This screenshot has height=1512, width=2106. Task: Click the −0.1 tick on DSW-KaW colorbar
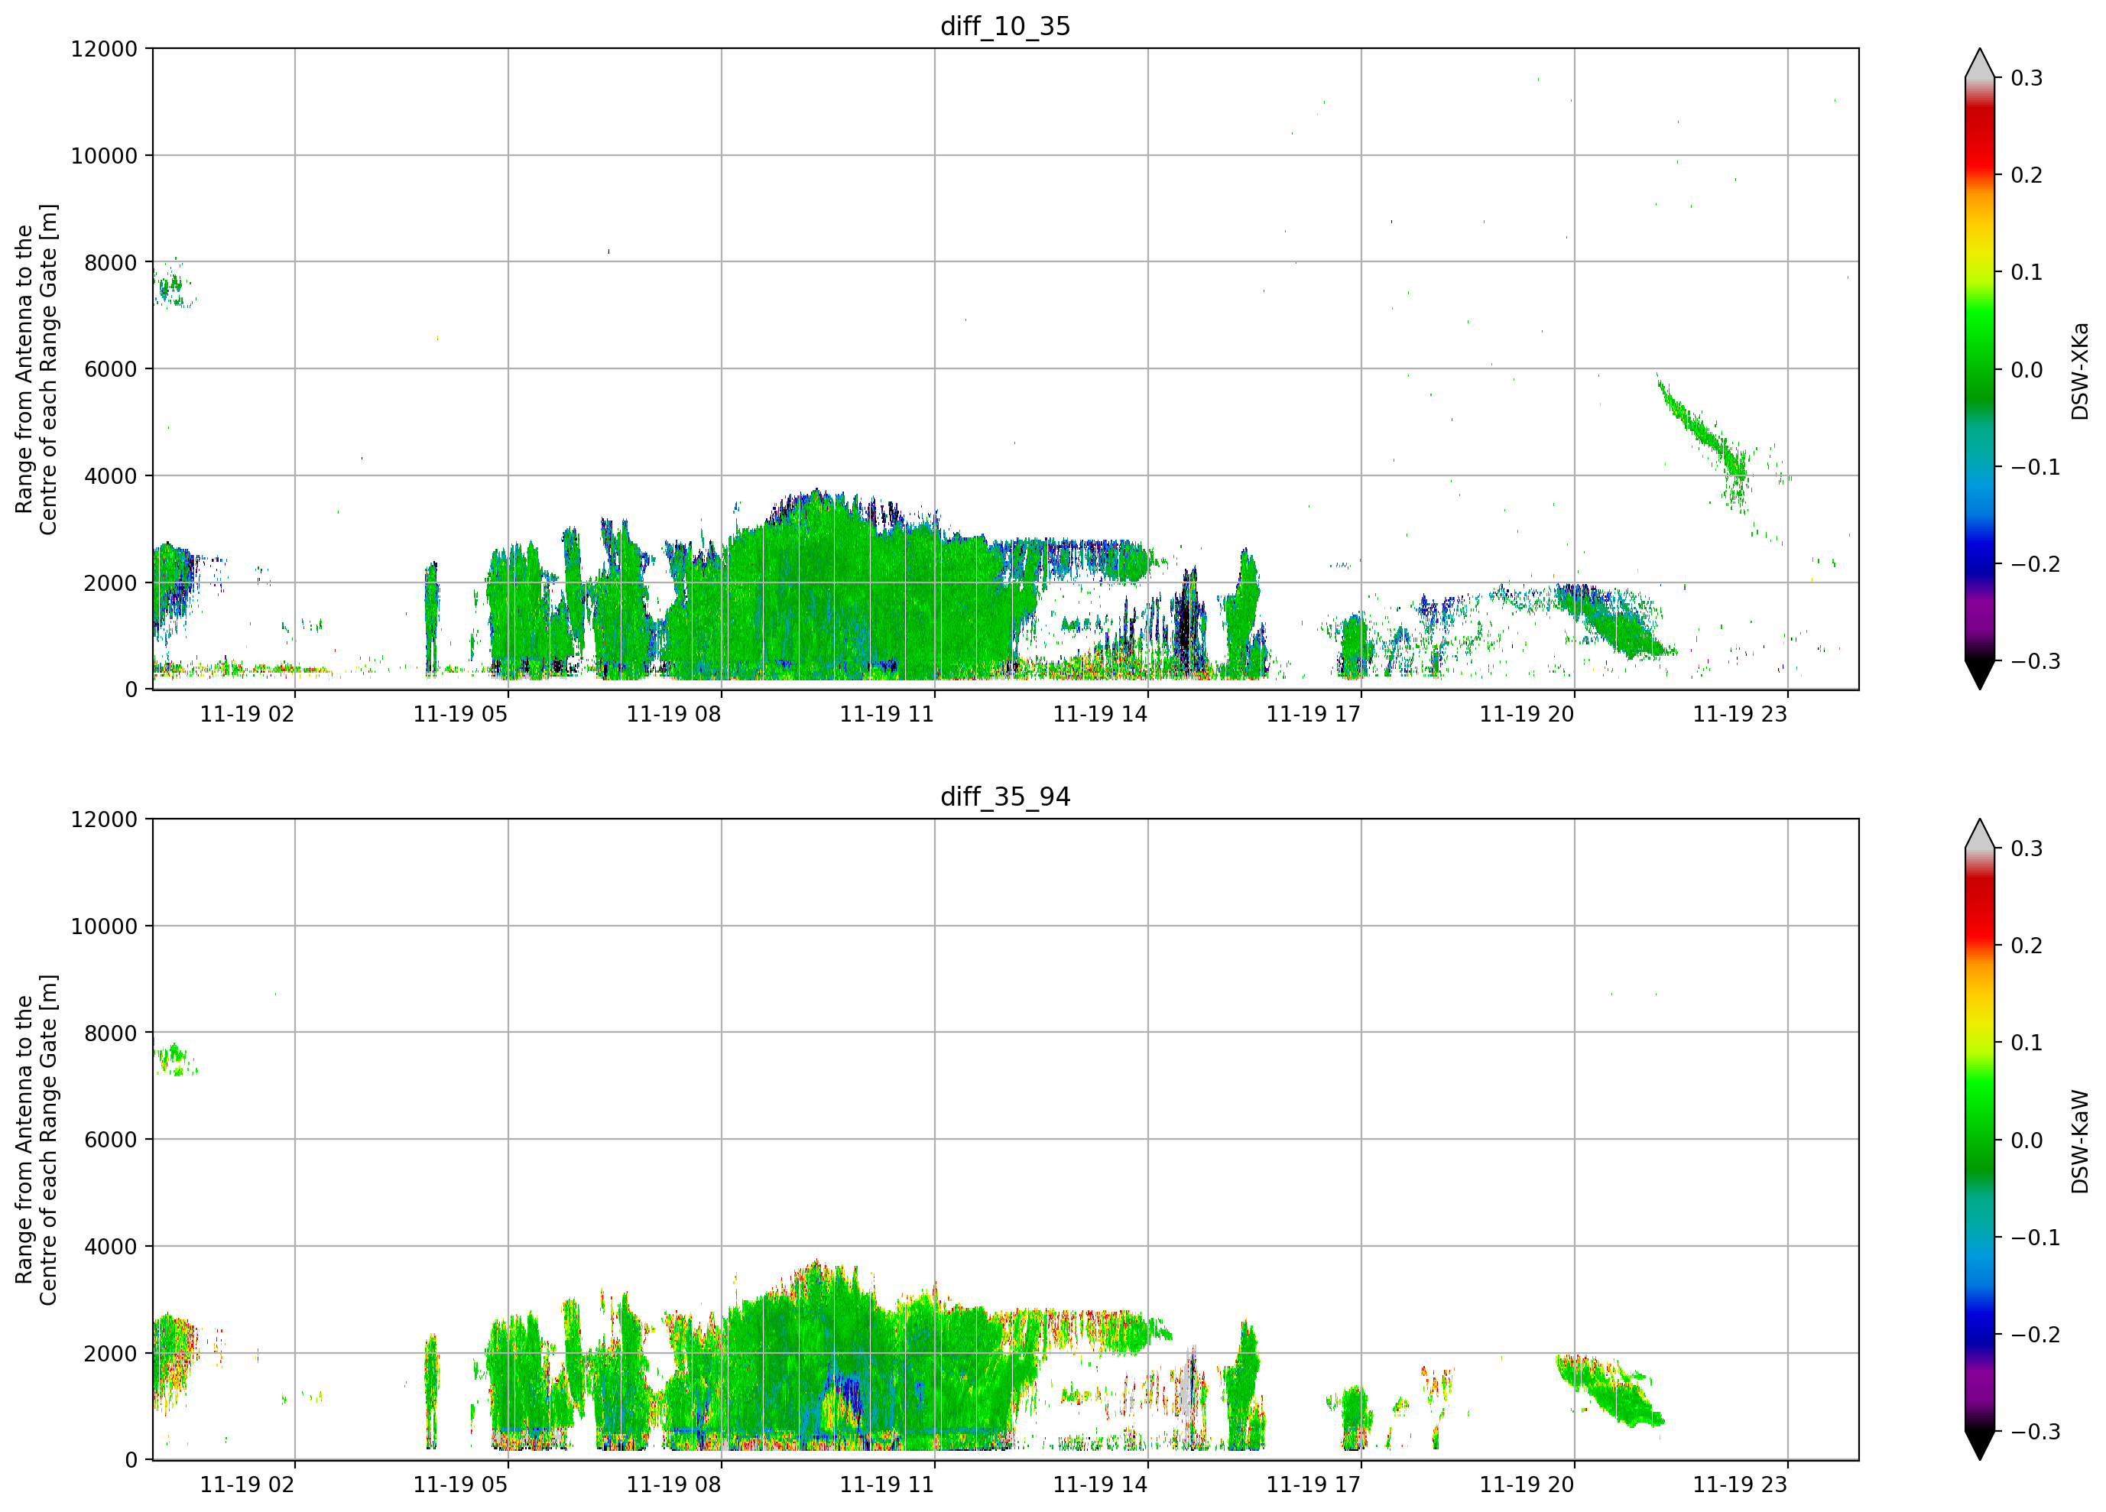(x=2036, y=1237)
